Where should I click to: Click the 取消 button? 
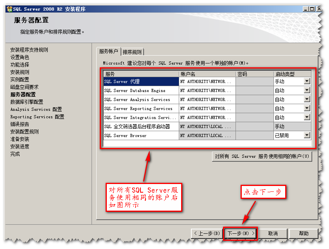[273, 233]
